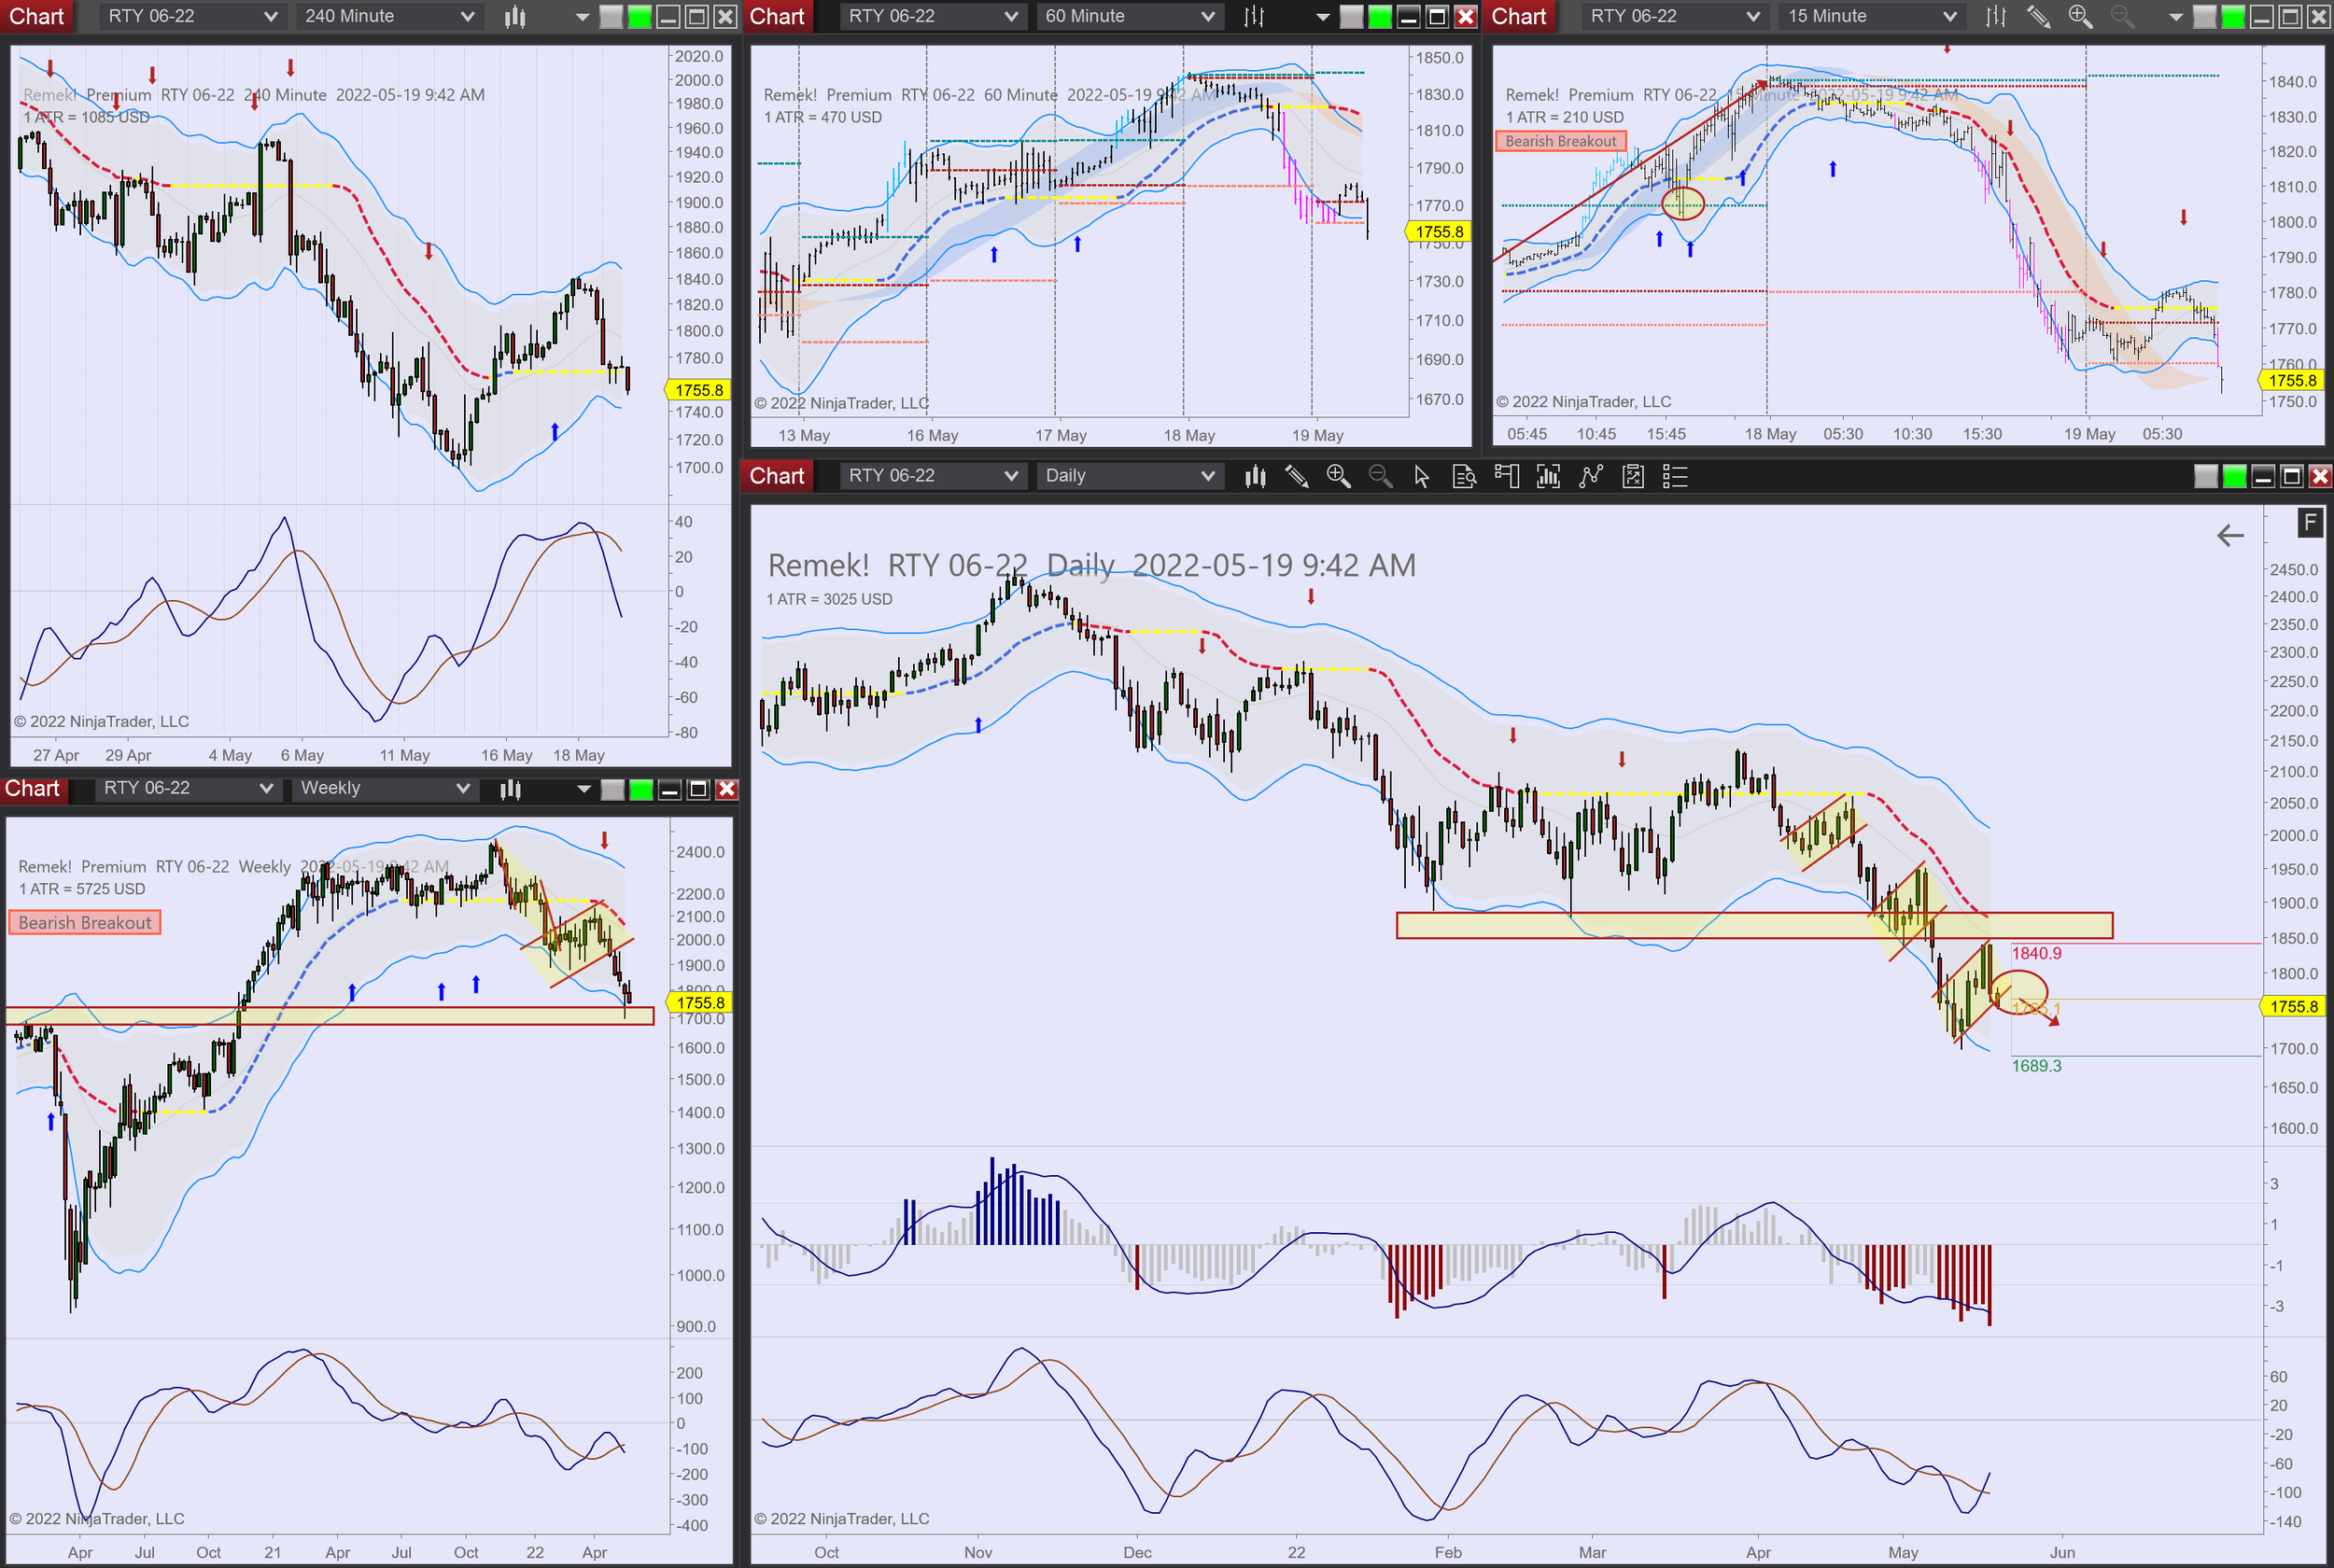Open drawing tools pencil in Daily chart
The image size is (2334, 1568).
coord(1297,476)
